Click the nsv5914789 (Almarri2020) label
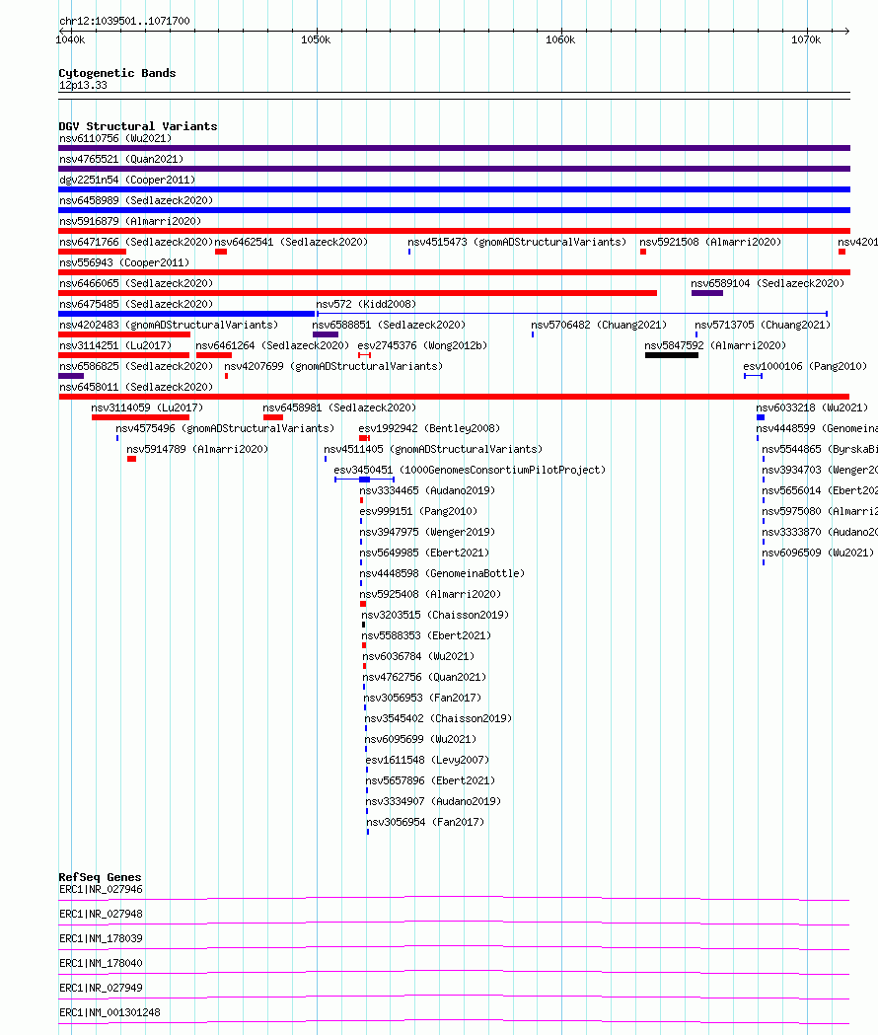 click(x=197, y=450)
